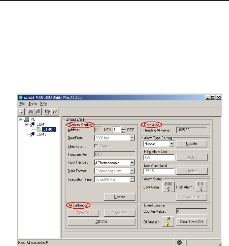Select COM3 in the tree
This screenshot has height=246, width=229.
[x=41, y=134]
